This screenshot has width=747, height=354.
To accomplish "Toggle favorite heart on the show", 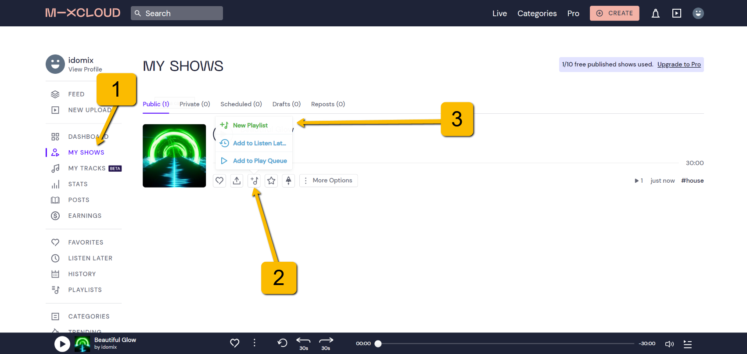I will (219, 181).
